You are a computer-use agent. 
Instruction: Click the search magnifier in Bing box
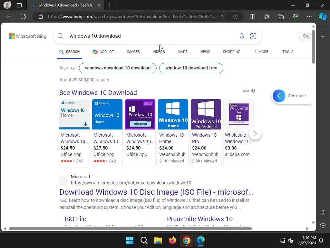(x=60, y=36)
